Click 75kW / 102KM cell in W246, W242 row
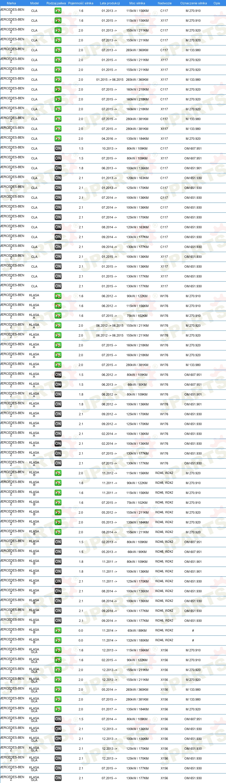 137,503
